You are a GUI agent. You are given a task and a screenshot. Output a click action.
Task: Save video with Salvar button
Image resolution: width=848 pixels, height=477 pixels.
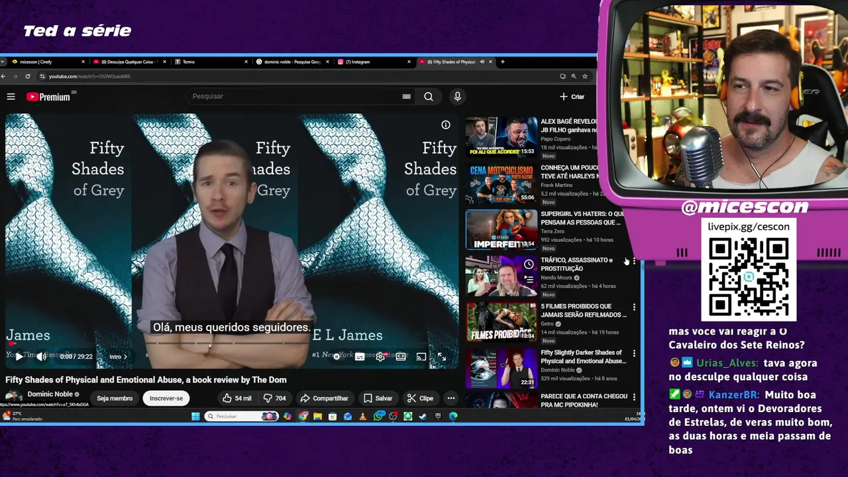tap(378, 398)
